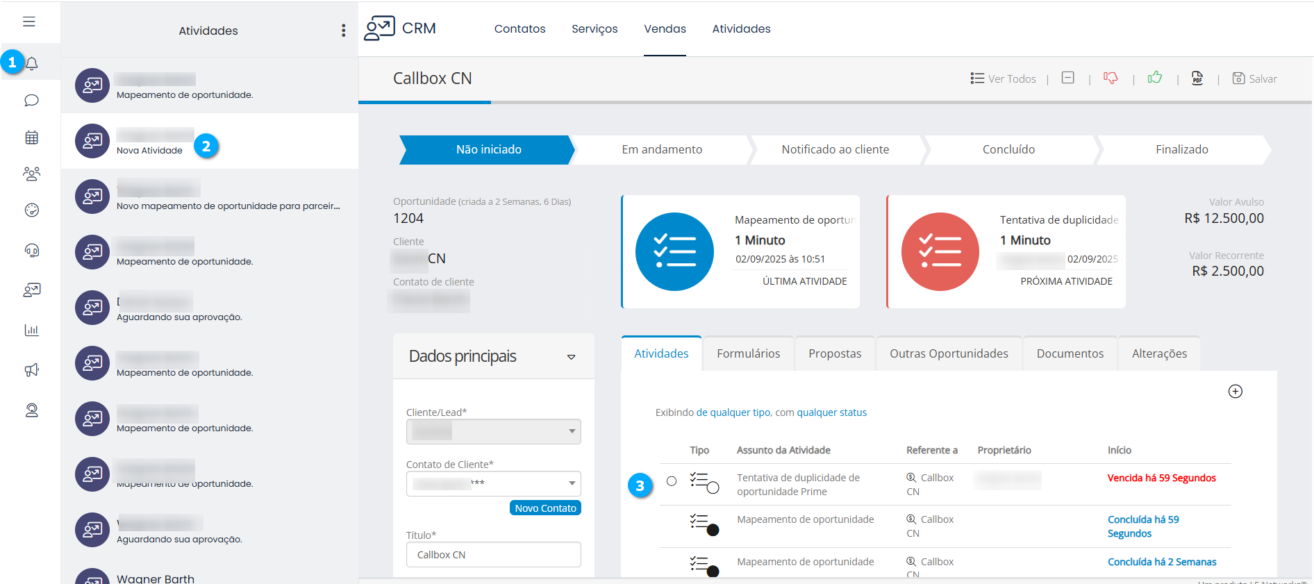Click the green thumbs-up icon
Screen dimensions: 1314x584
pyautogui.click(x=1154, y=78)
